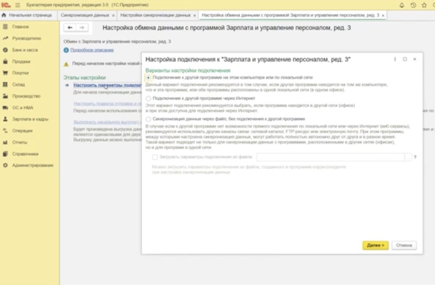This screenshot has width=435, height=285.
Task: Open the hamburger main menu icon
Action: point(18,5)
